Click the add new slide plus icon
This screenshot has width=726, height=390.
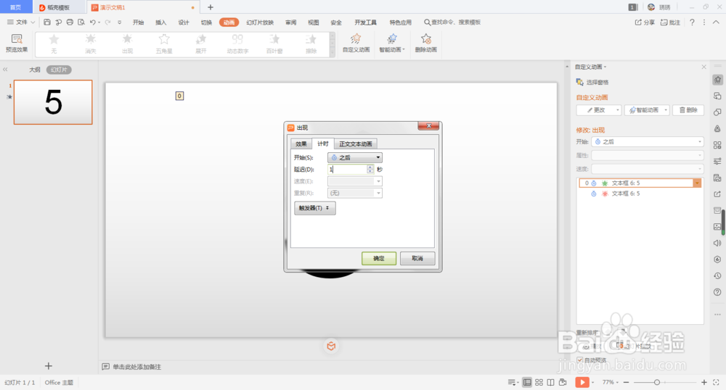coord(48,366)
